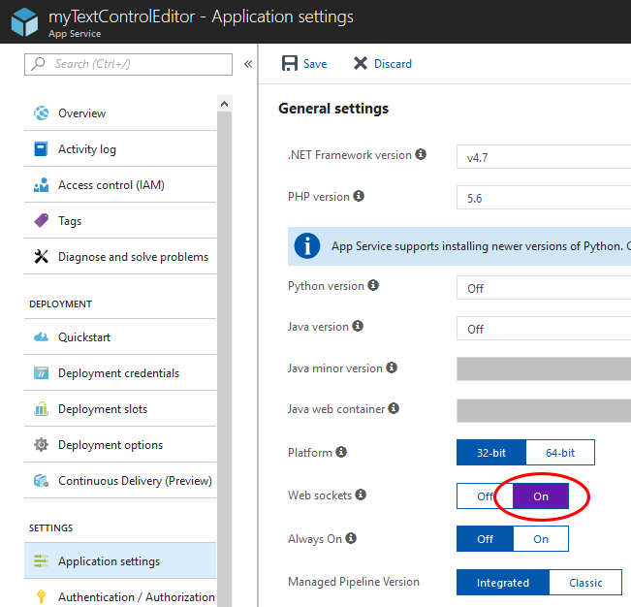Image resolution: width=631 pixels, height=607 pixels.
Task: Click sidebar scrollbar up arrow
Action: 224,104
